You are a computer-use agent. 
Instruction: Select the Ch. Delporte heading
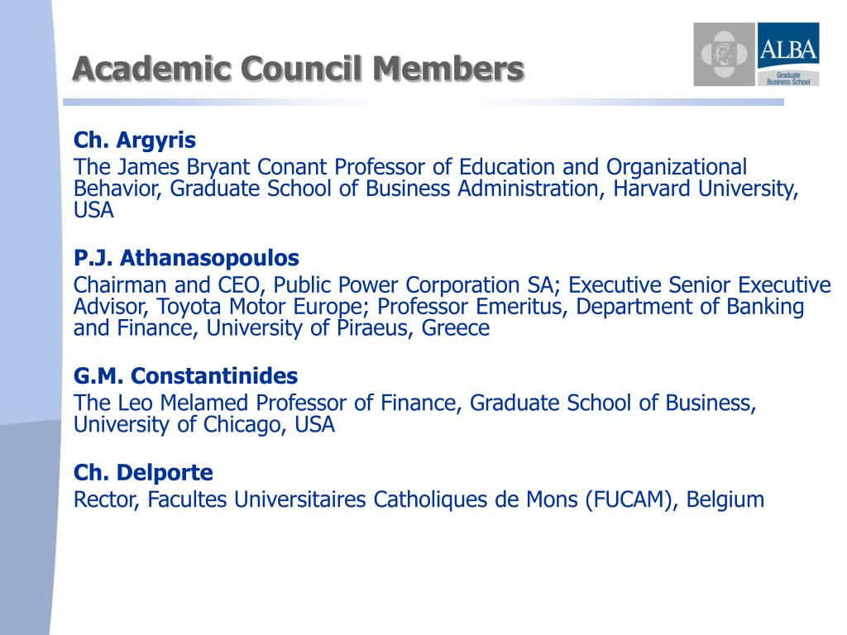(x=143, y=472)
